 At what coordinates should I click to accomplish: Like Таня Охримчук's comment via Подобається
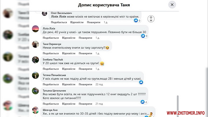coord(51,53)
